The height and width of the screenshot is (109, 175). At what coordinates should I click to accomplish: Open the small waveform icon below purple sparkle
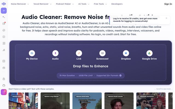coord(4,17)
